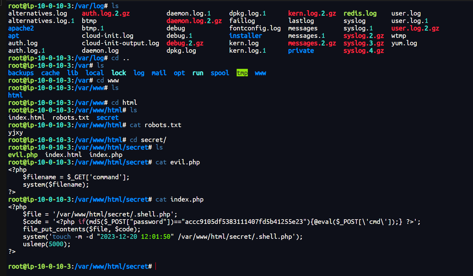Select the spool directory name
The image size is (473, 276).
tap(220, 73)
